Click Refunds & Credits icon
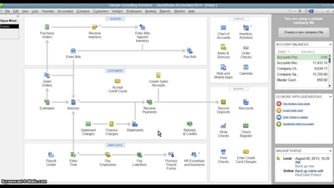Viewport: 334px width, 188px height. pyautogui.click(x=190, y=124)
